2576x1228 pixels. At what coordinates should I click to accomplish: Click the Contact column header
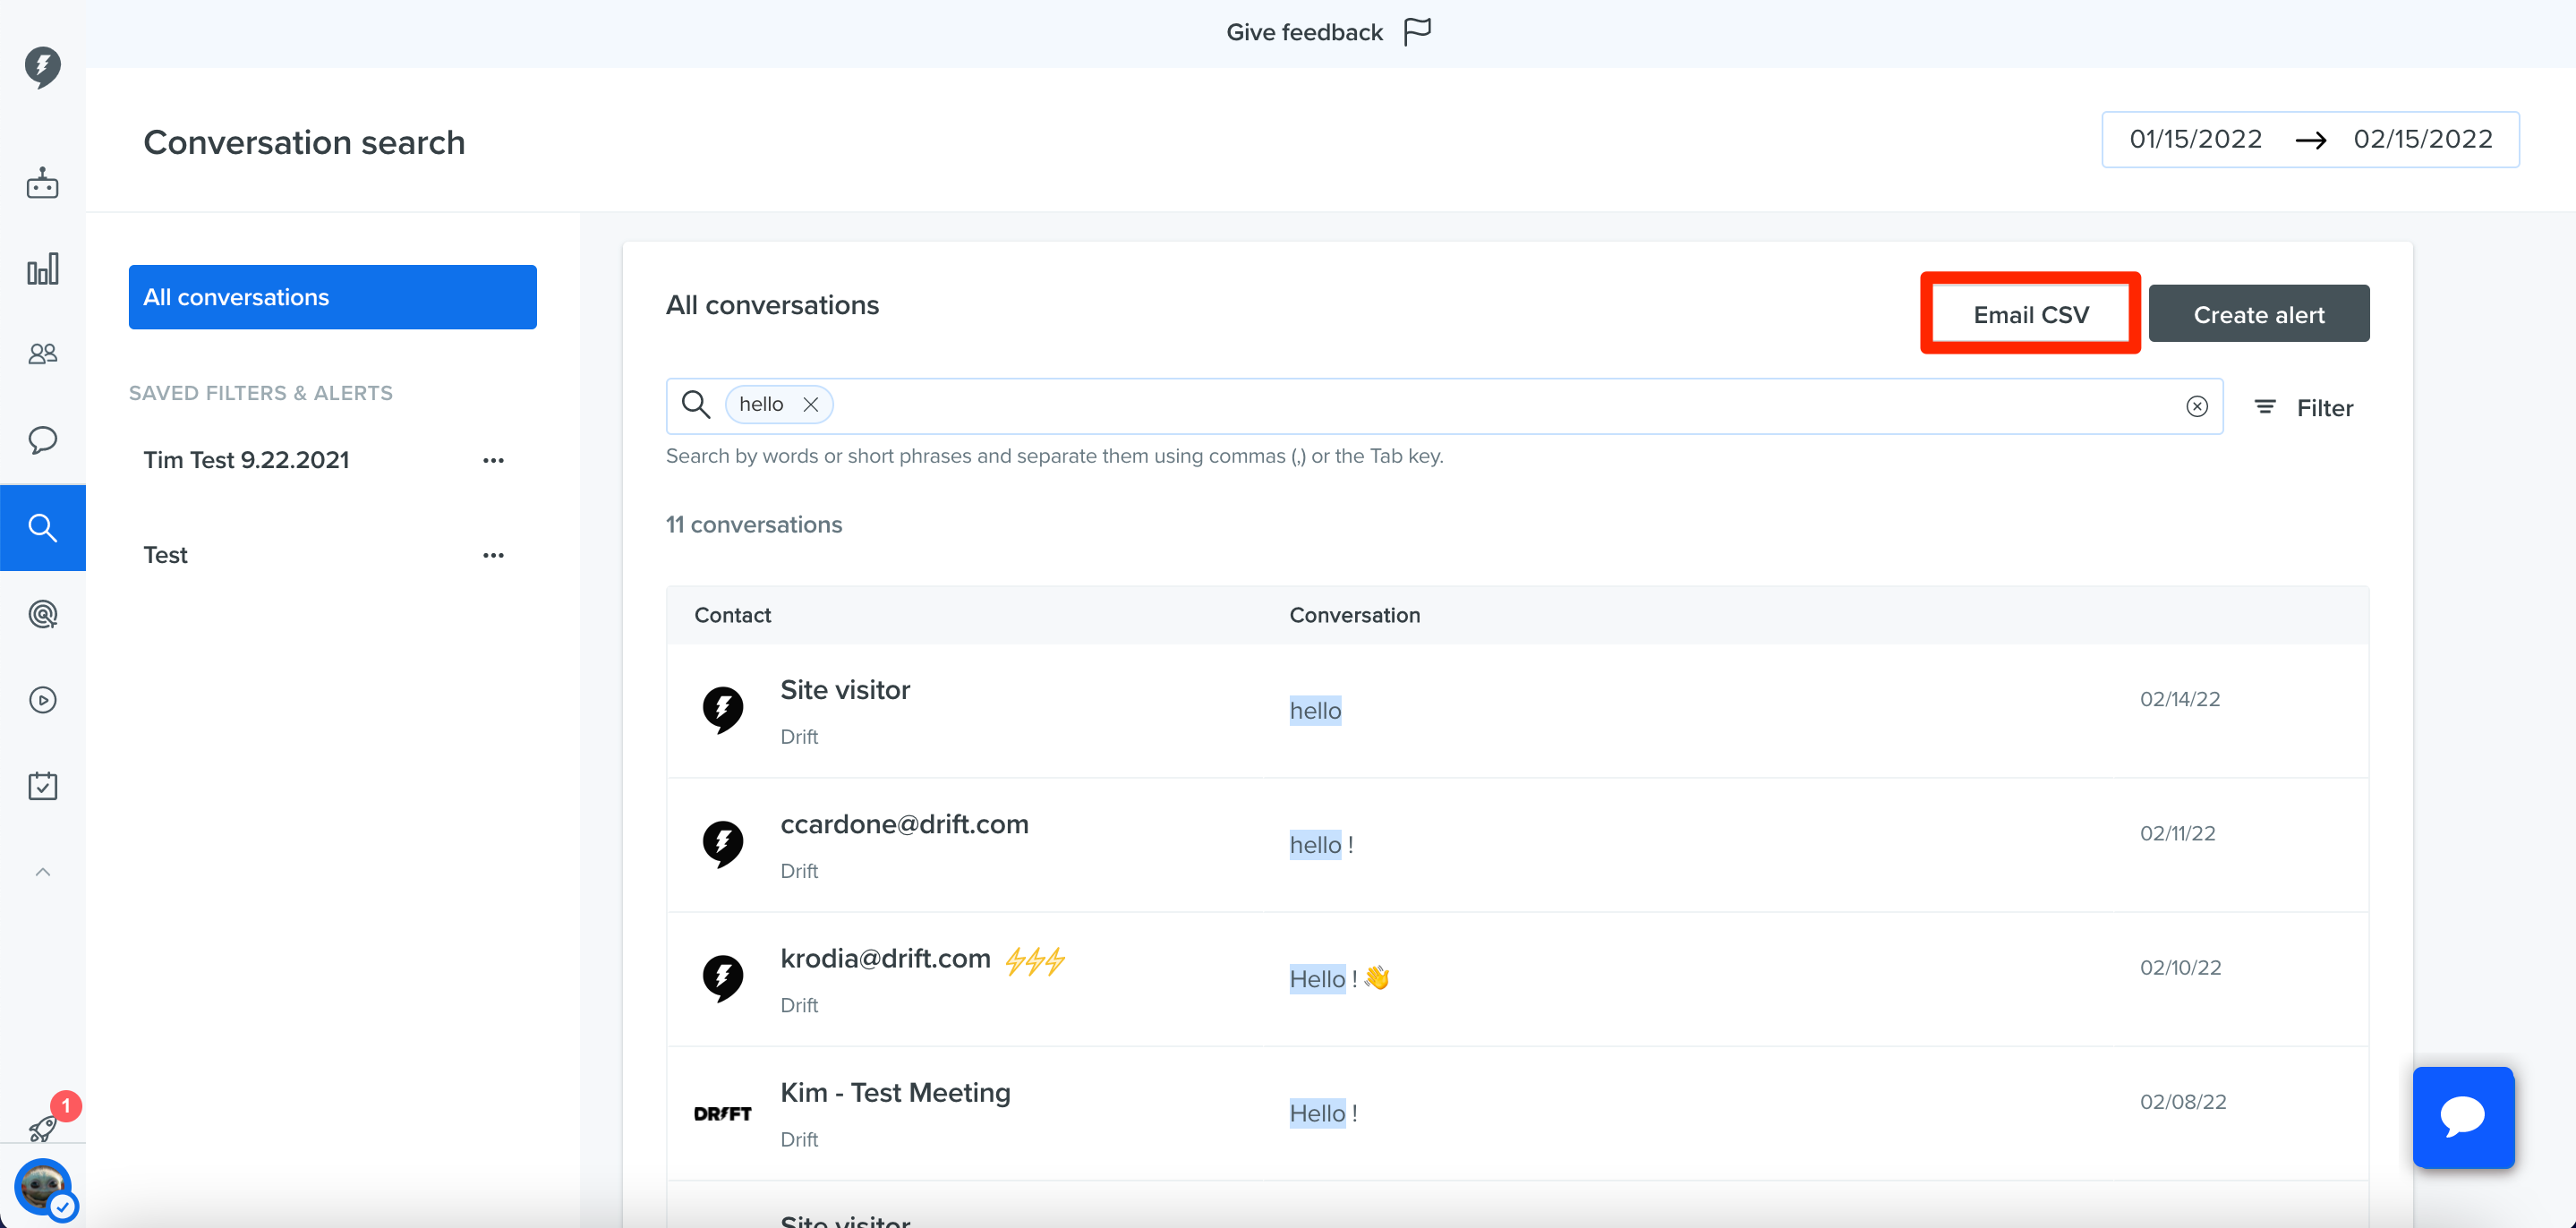coord(733,615)
